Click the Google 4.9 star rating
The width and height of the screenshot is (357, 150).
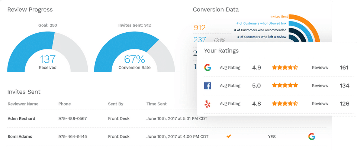click(285, 68)
